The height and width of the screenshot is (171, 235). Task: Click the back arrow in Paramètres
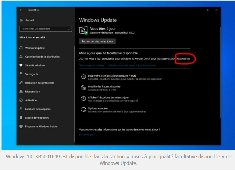coord(21,10)
